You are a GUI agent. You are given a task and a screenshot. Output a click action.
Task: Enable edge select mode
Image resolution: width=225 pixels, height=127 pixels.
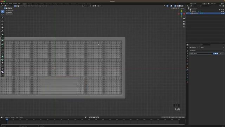coord(17,6)
